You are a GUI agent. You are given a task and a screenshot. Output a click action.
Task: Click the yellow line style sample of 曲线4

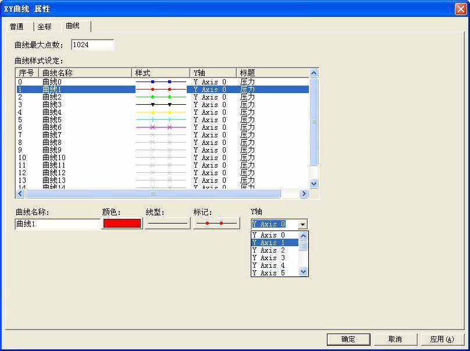(161, 112)
